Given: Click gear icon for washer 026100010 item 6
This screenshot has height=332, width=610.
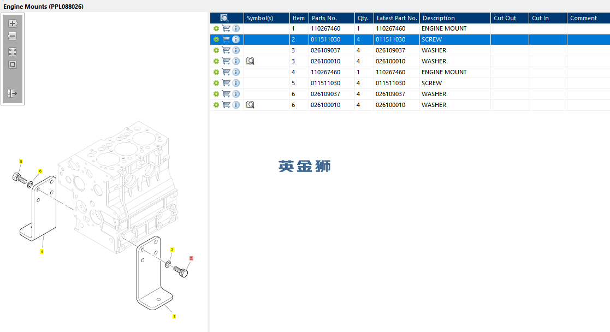Looking at the screenshot, I should (x=216, y=105).
